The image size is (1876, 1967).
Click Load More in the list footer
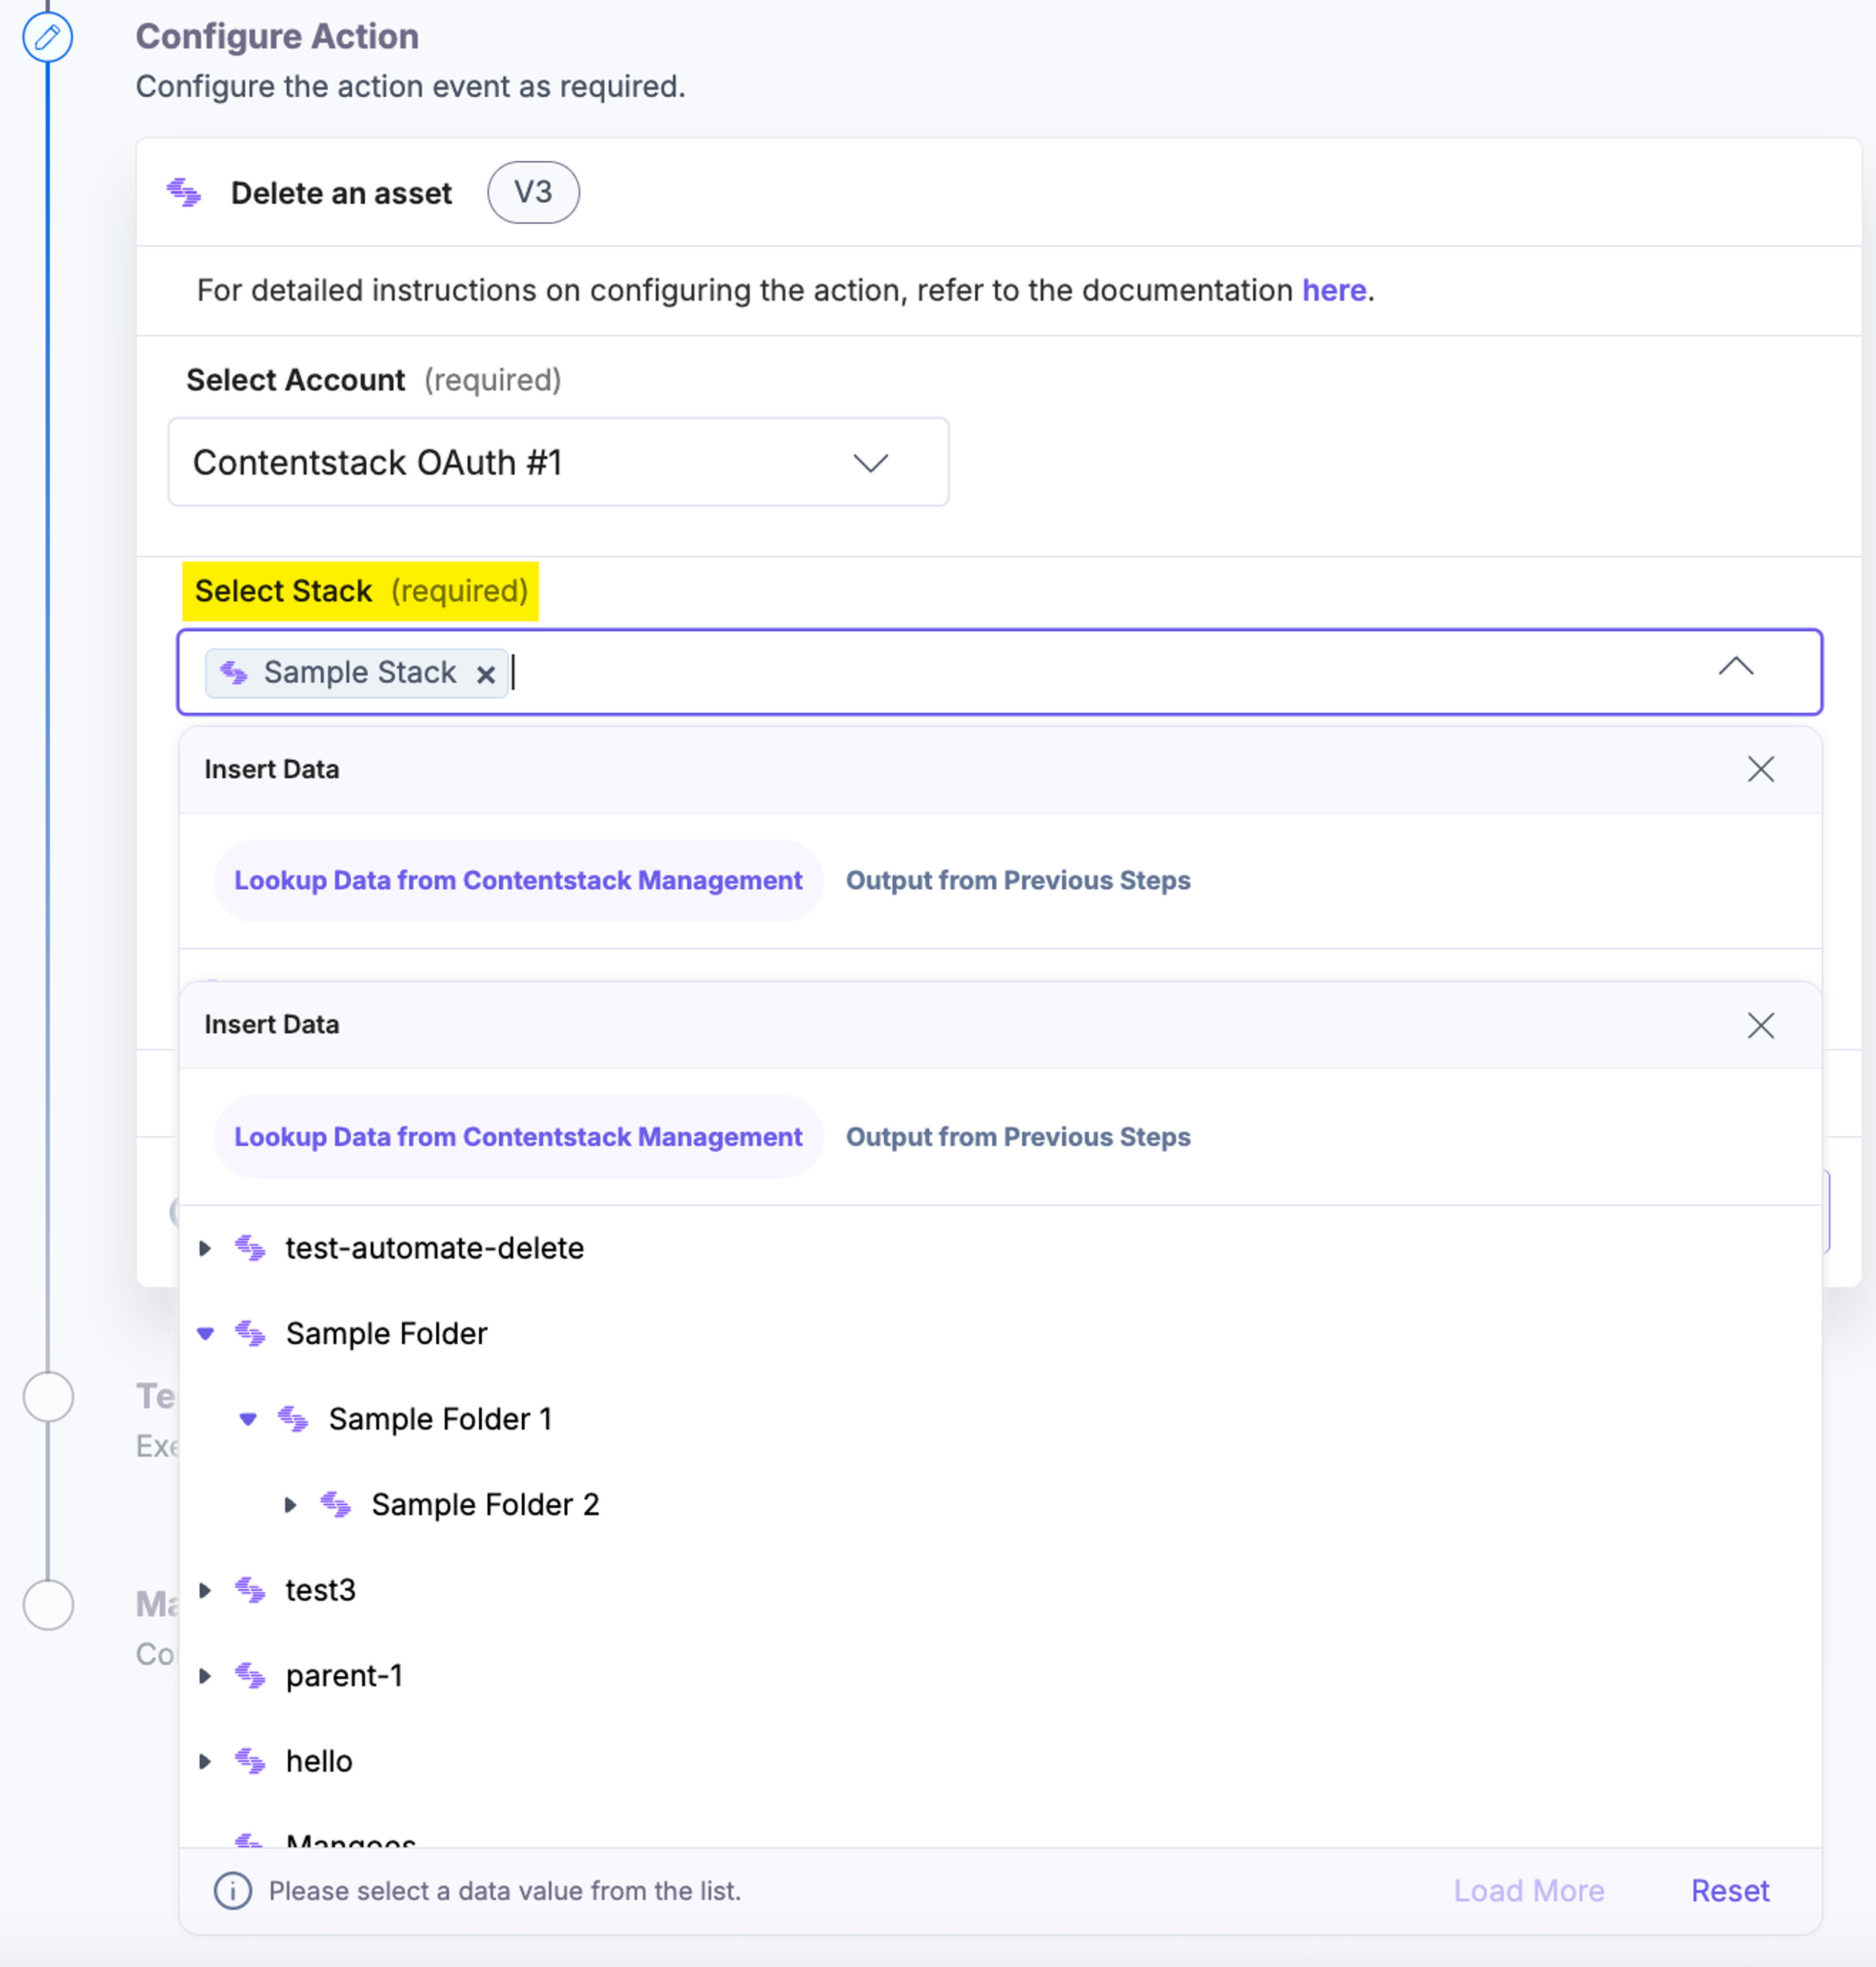[1528, 1891]
